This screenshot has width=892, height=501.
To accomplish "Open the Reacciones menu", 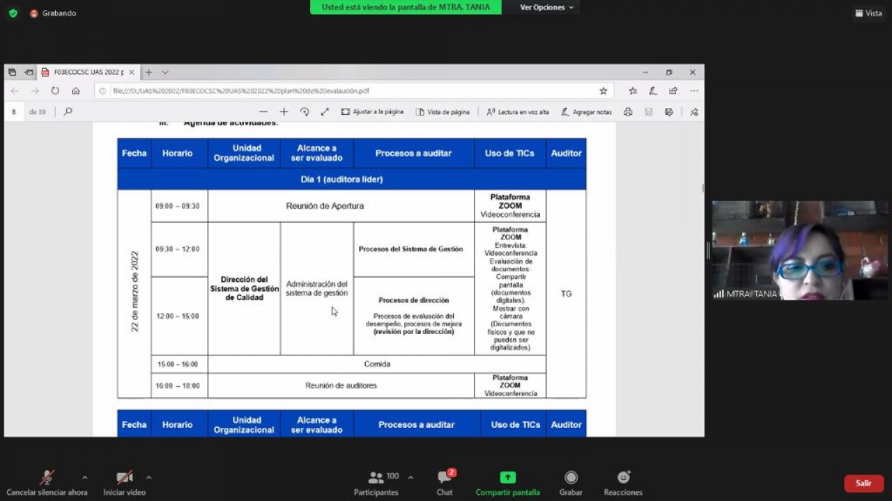I will point(623,484).
